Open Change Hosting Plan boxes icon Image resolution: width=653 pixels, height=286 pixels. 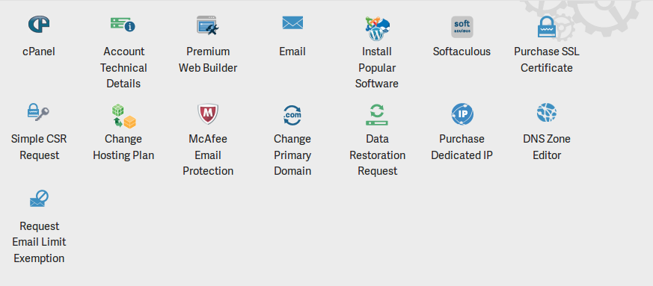point(123,116)
